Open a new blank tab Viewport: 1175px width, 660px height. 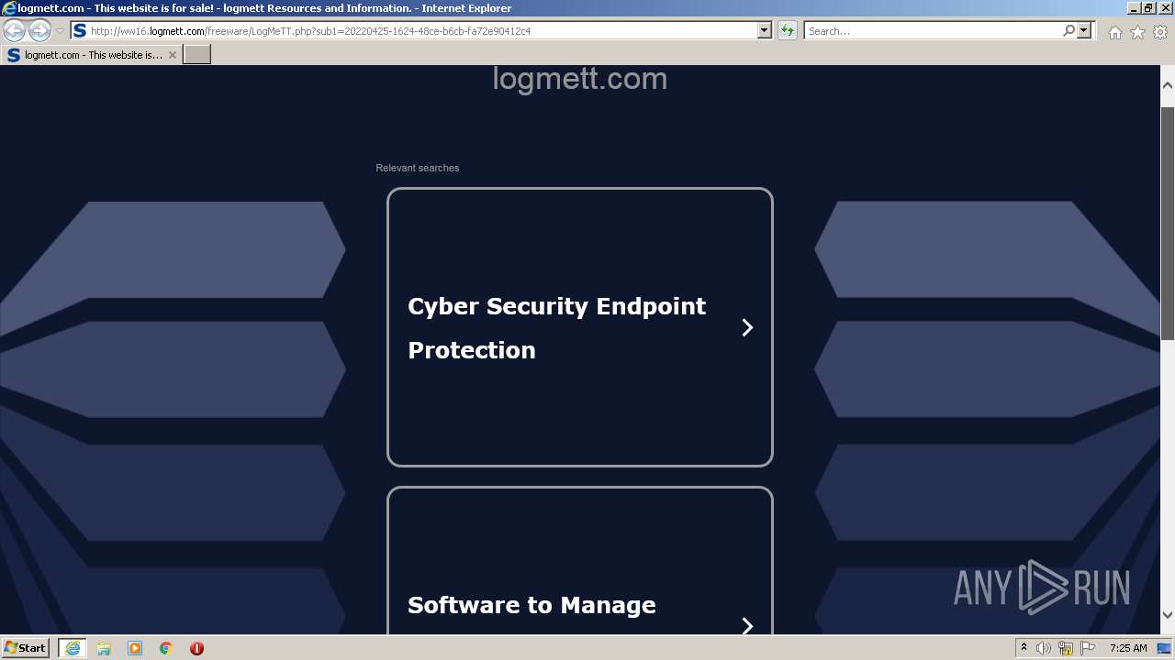pyautogui.click(x=197, y=55)
